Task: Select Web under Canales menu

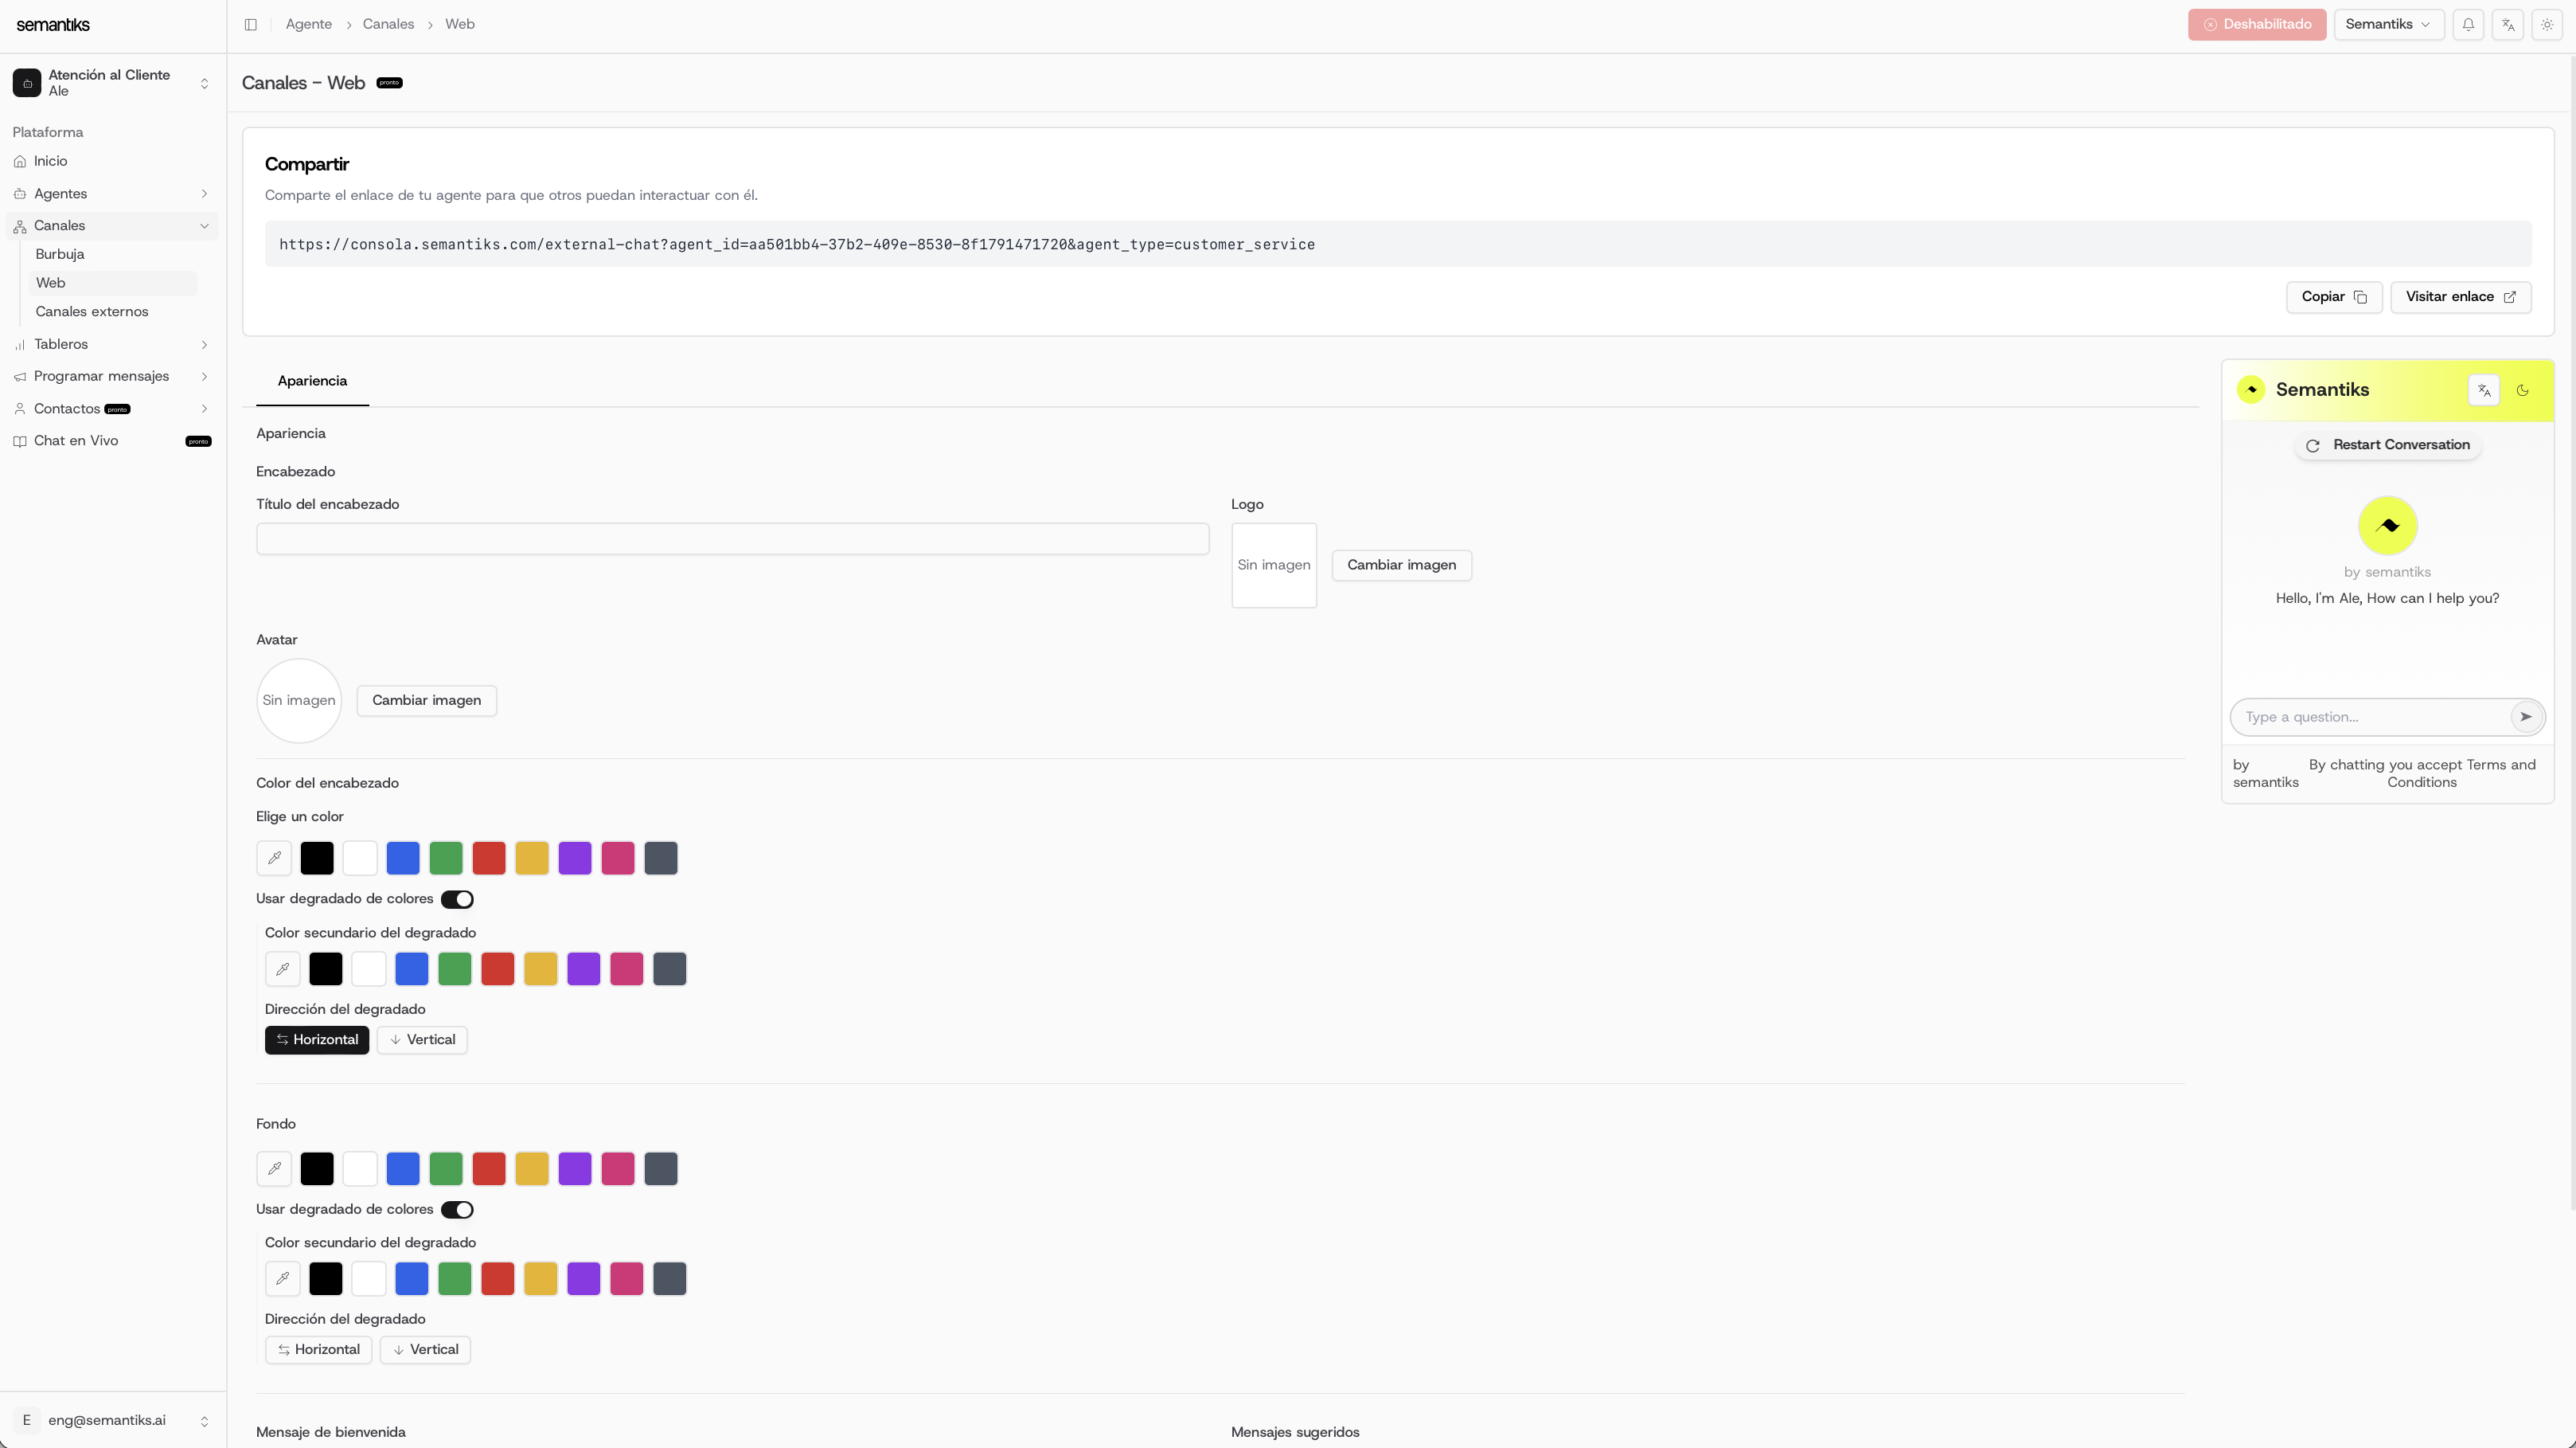Action: pos(51,284)
